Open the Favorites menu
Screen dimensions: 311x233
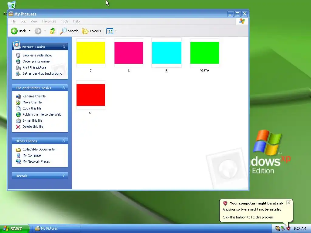coord(49,21)
